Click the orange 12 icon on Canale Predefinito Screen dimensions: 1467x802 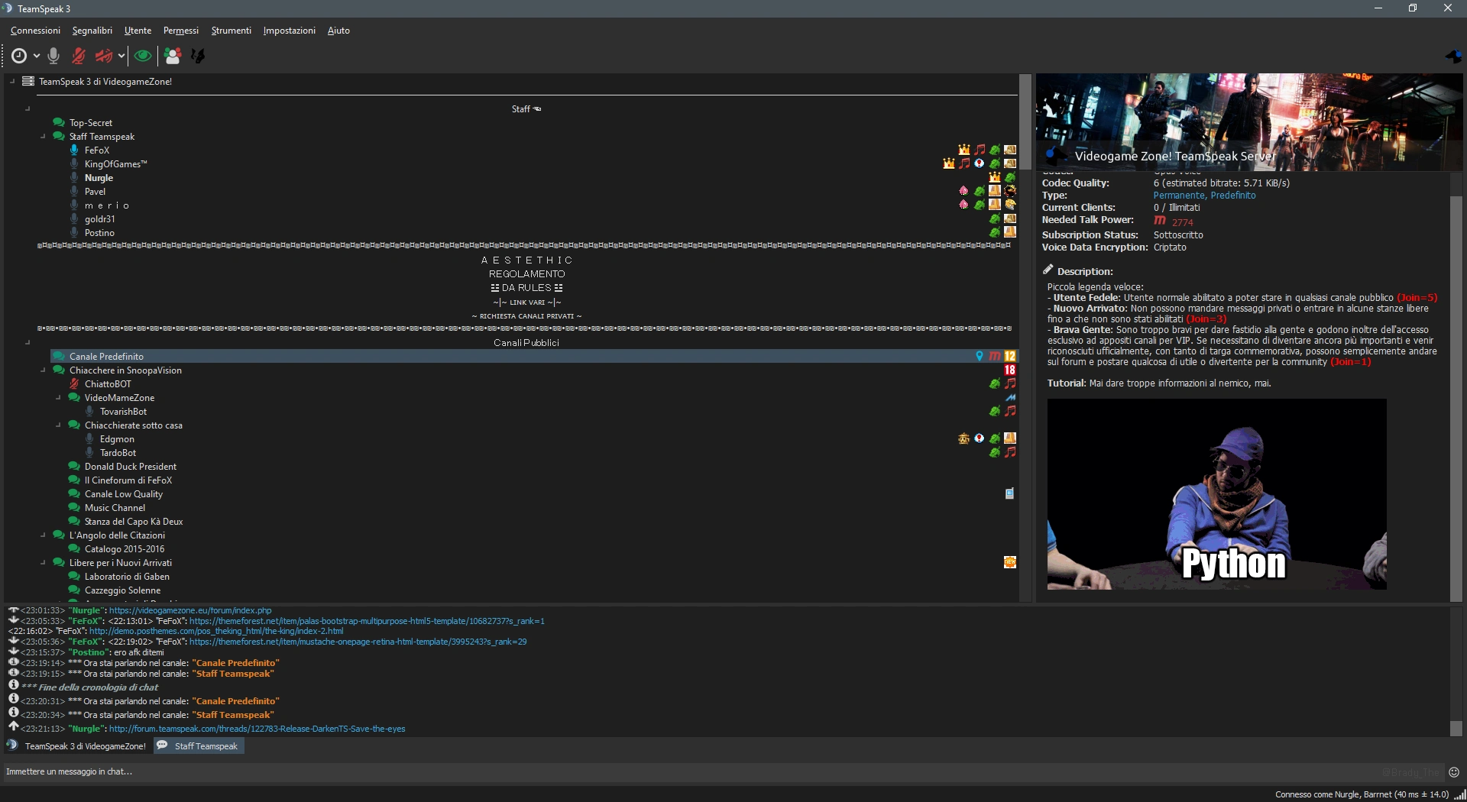point(1010,356)
